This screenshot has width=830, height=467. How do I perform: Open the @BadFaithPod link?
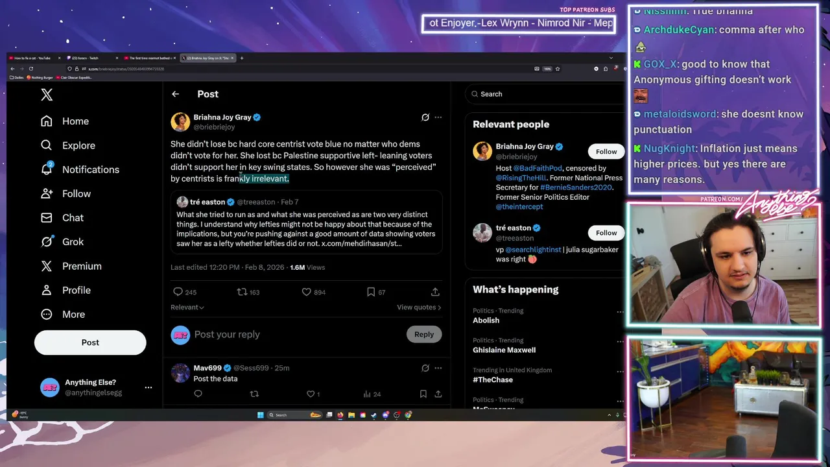click(538, 168)
